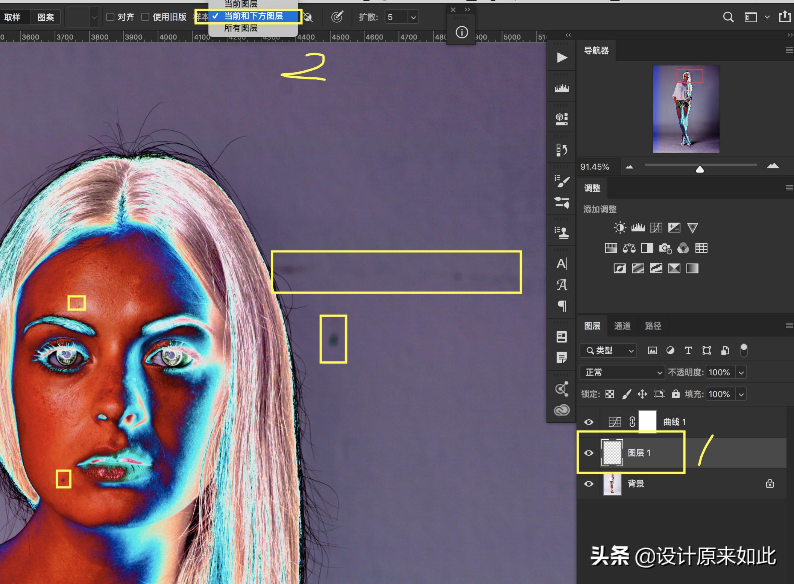Open the 扩散 value dropdown
Viewport: 794px width, 584px height.
click(413, 17)
